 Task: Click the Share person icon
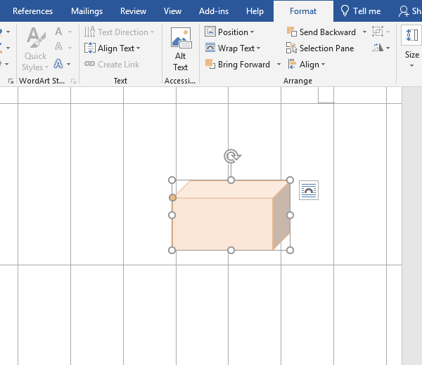(404, 11)
